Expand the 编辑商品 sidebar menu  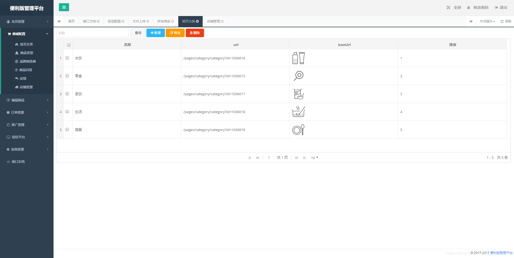[27, 100]
